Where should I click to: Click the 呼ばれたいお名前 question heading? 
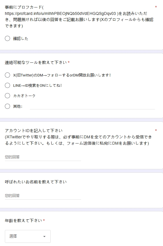tap(36, 182)
